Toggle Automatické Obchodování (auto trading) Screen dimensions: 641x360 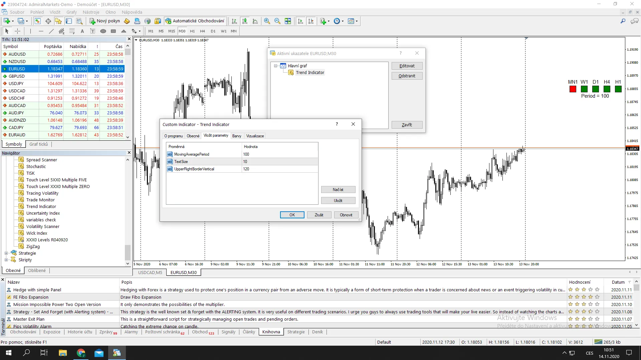195,21
